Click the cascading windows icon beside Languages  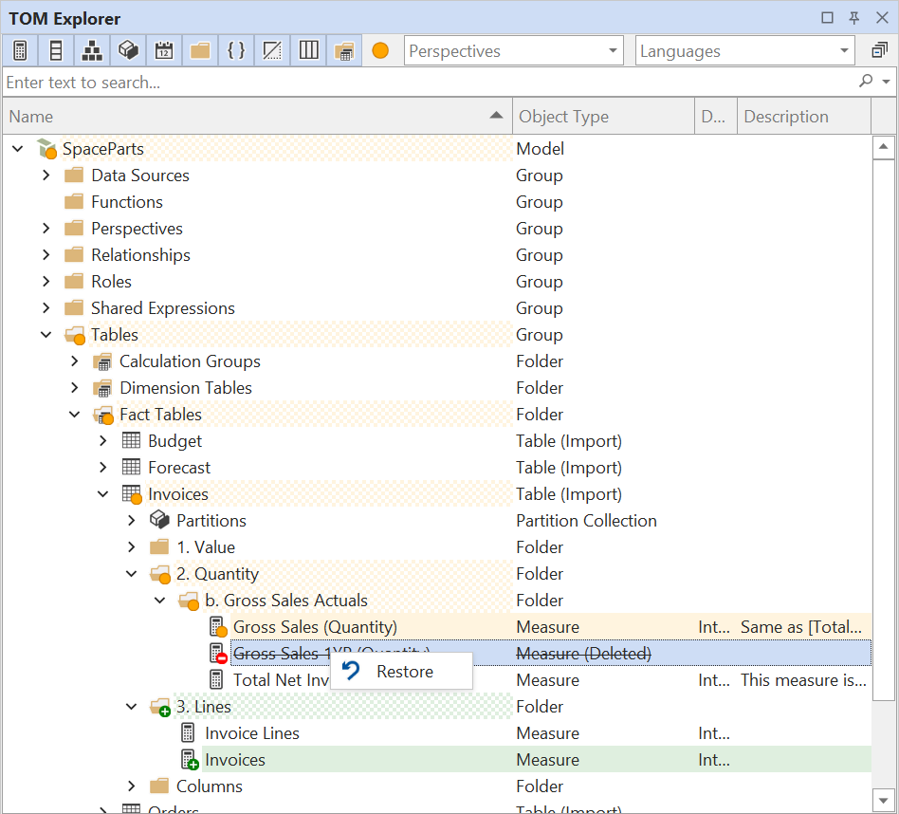pyautogui.click(x=879, y=51)
